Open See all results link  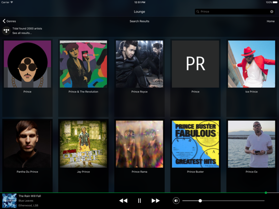pos(22,33)
